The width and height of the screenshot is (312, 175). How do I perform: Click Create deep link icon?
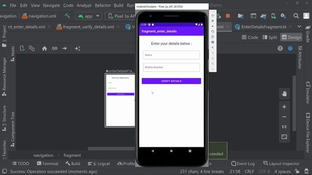tap(55, 48)
